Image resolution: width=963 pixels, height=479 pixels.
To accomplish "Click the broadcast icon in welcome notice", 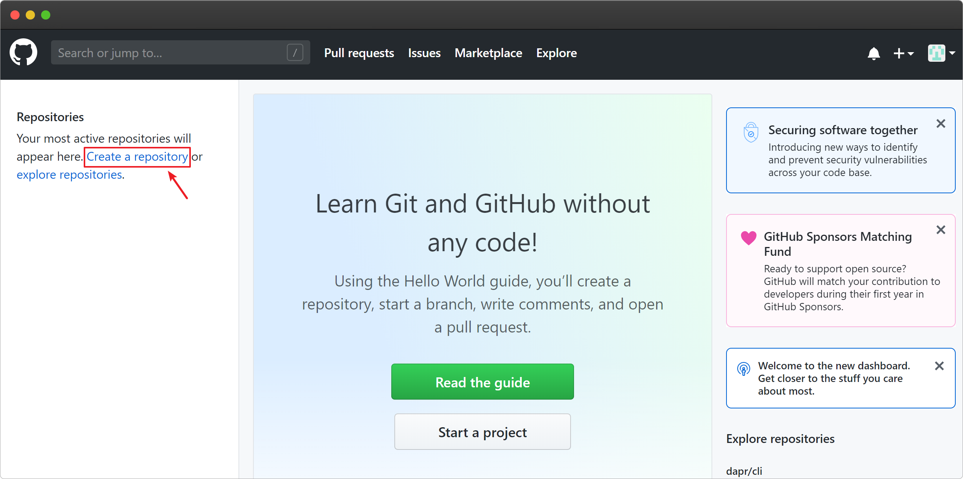I will tap(743, 369).
